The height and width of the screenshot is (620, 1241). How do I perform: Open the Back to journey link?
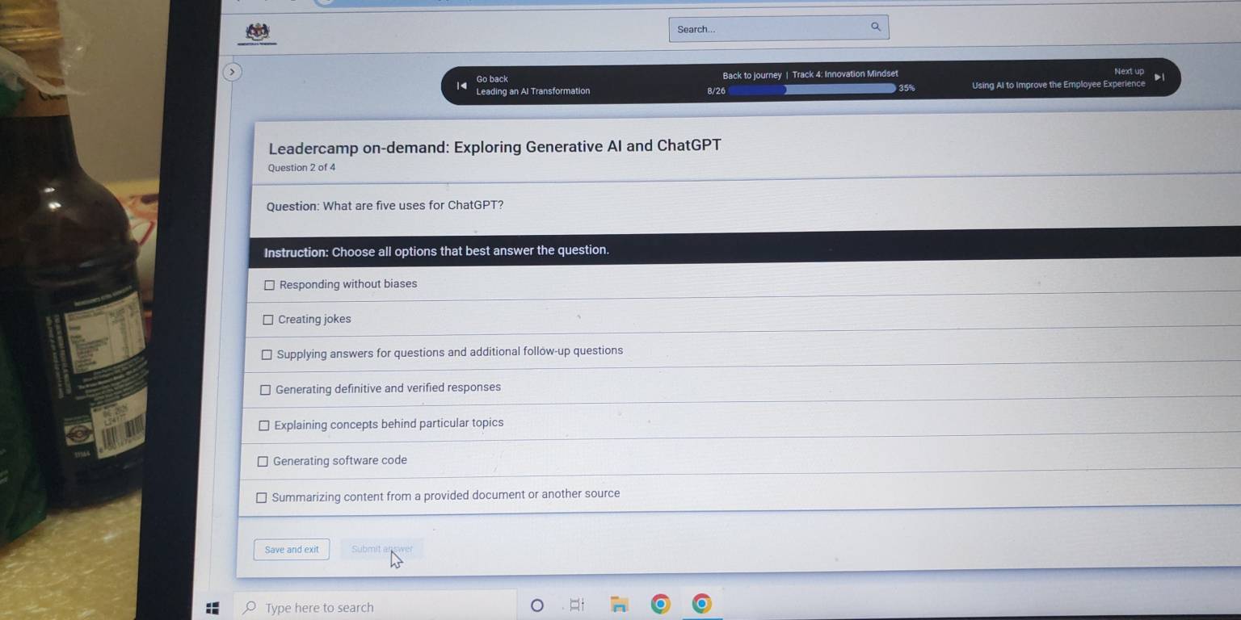[751, 74]
